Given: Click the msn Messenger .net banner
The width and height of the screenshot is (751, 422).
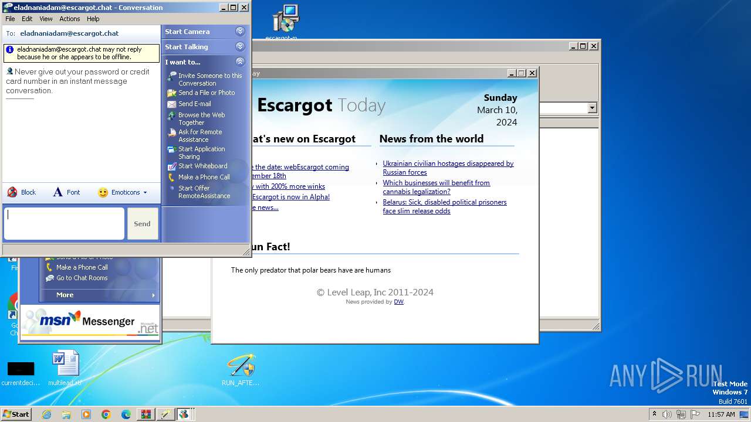Looking at the screenshot, I should [x=90, y=322].
